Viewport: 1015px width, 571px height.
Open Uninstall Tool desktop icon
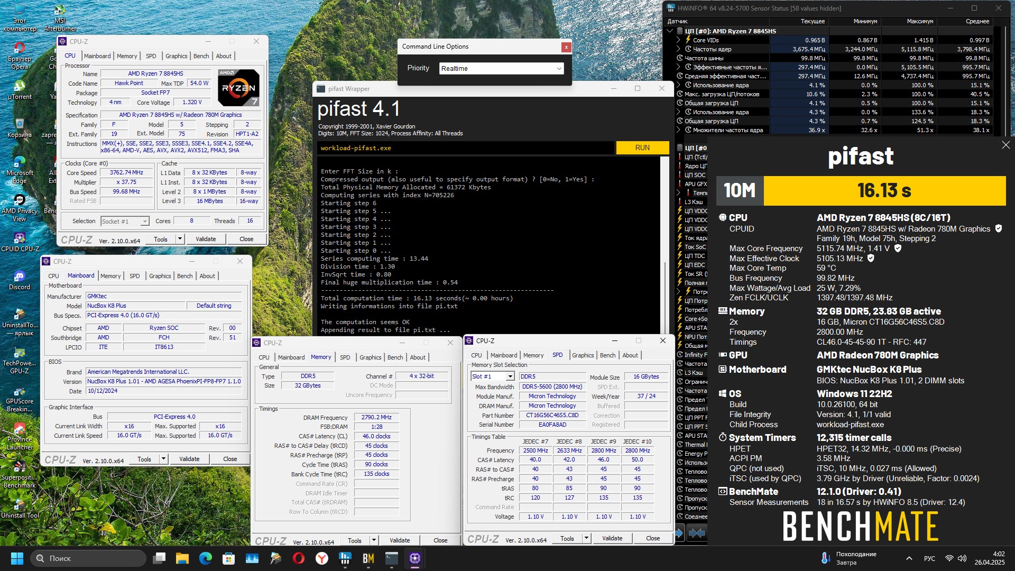coord(20,508)
